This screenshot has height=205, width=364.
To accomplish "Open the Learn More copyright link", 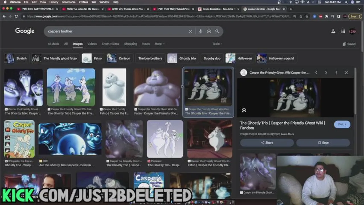I will 287,134.
